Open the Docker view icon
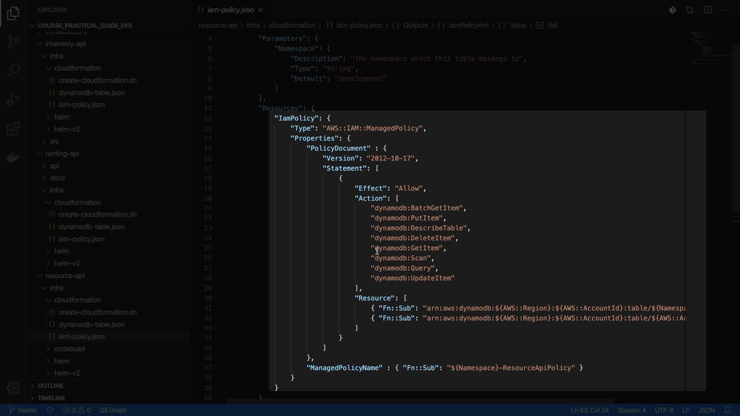The height and width of the screenshot is (416, 740). coord(13,158)
